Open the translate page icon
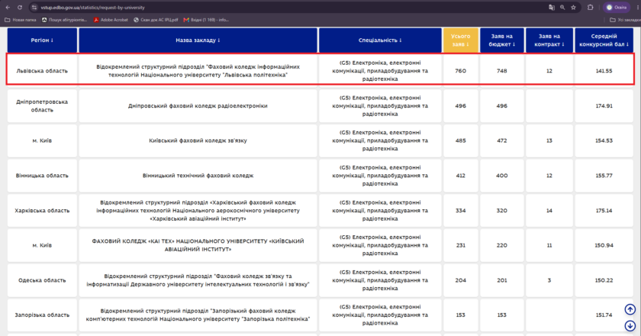 [x=552, y=8]
